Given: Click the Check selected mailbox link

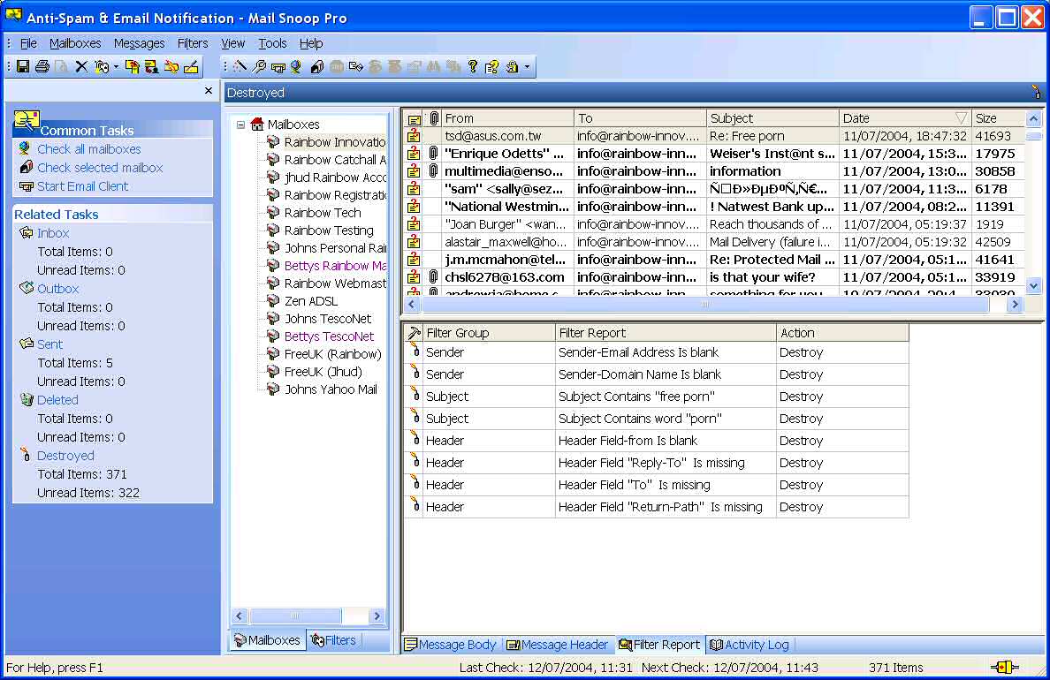Looking at the screenshot, I should coord(100,168).
